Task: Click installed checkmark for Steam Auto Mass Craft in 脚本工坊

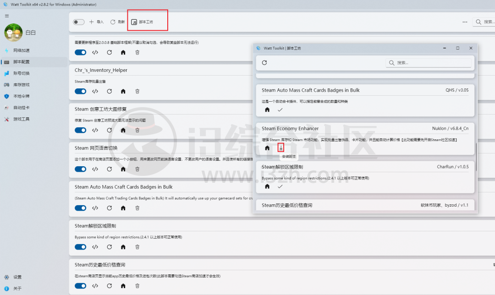Action: point(280,110)
